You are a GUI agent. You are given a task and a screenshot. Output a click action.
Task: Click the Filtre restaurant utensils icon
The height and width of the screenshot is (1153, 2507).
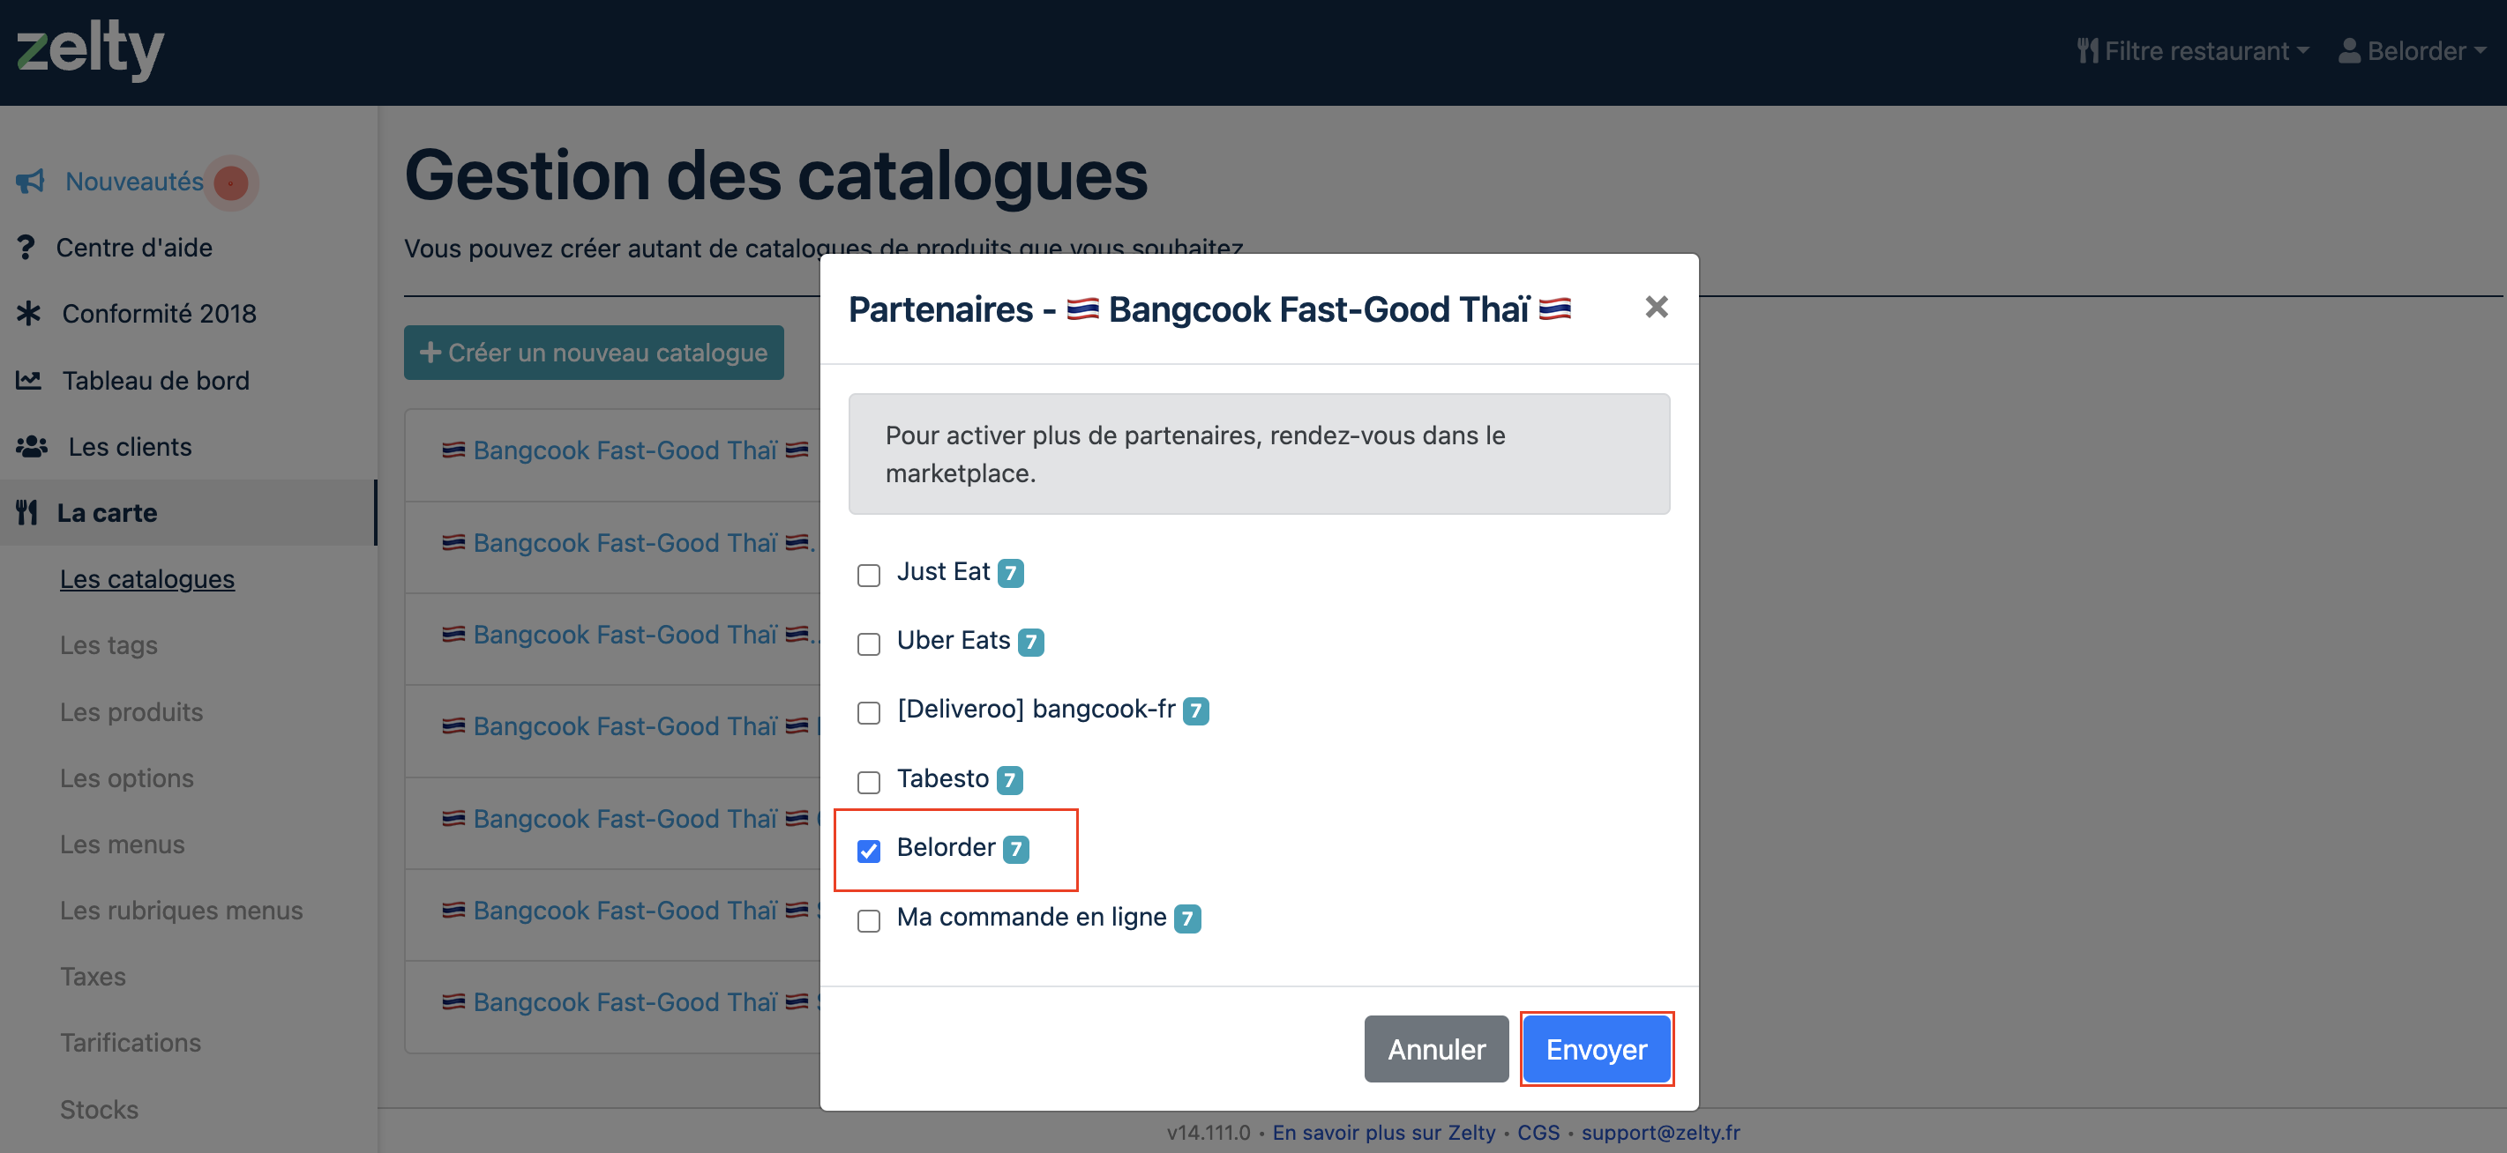click(2087, 50)
